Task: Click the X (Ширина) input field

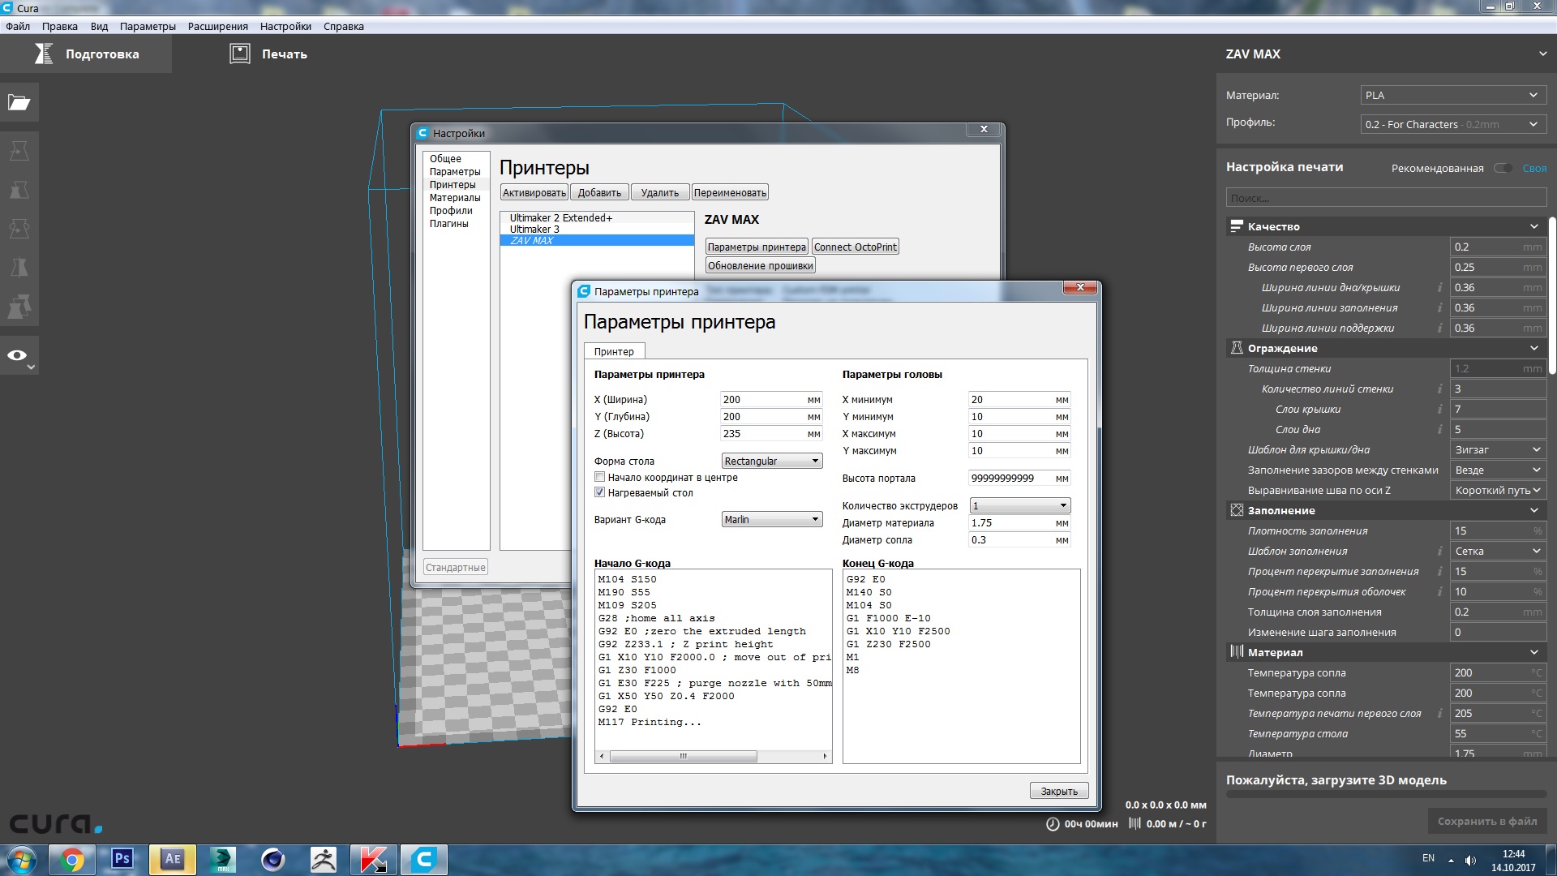Action: click(x=771, y=399)
